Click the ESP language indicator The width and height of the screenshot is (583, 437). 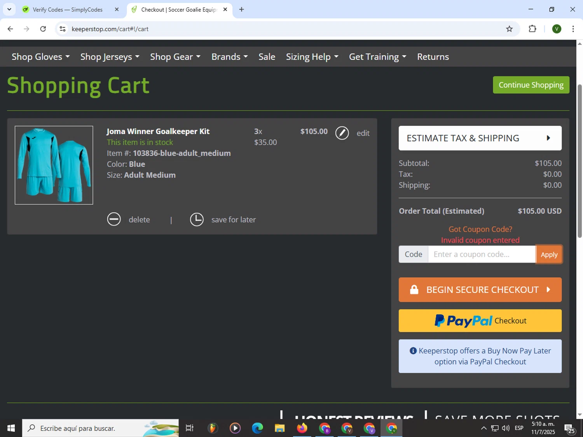point(519,428)
